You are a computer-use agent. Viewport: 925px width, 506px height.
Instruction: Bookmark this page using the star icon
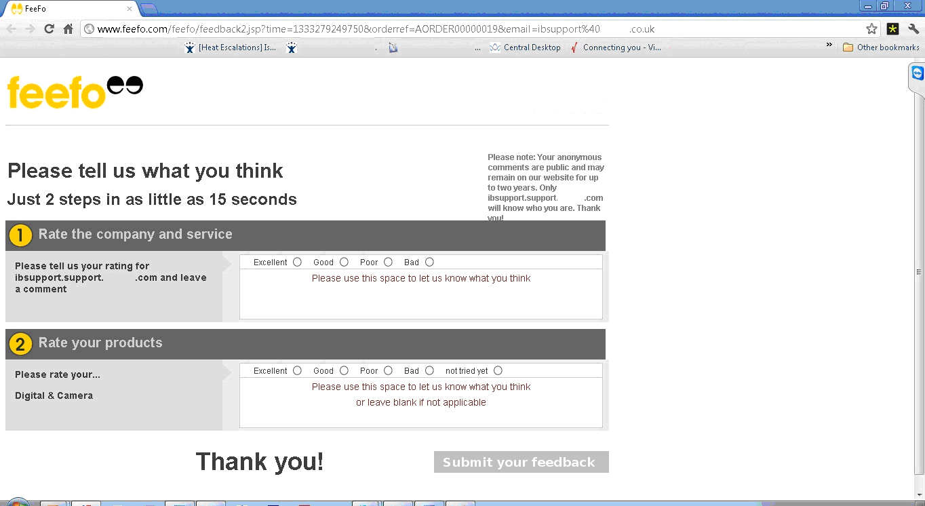tap(871, 29)
